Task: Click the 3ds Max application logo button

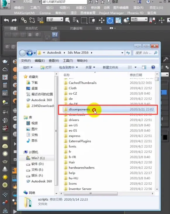Action: click(6, 4)
